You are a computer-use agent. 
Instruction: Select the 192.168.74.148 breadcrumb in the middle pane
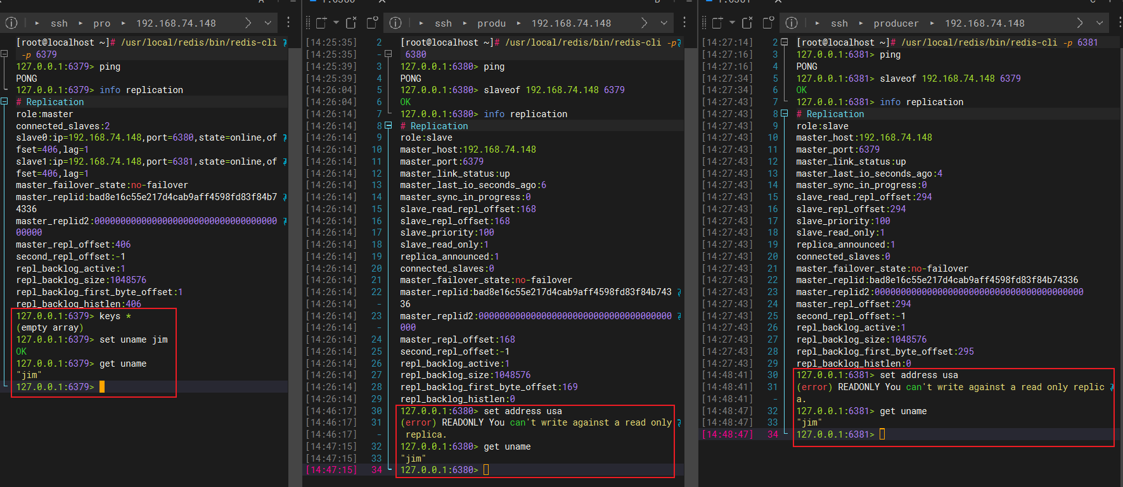pos(571,23)
